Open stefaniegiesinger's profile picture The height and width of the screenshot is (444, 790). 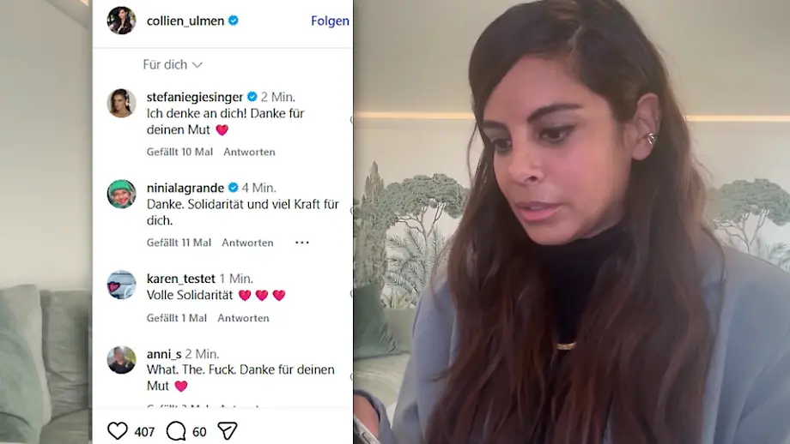pos(121,103)
